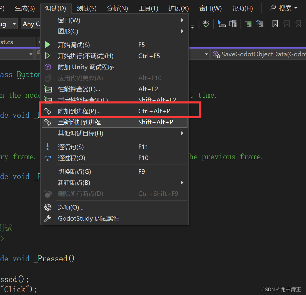Open the 扩展(X) menu
Viewport: 306px width, 295px height.
(178, 8)
